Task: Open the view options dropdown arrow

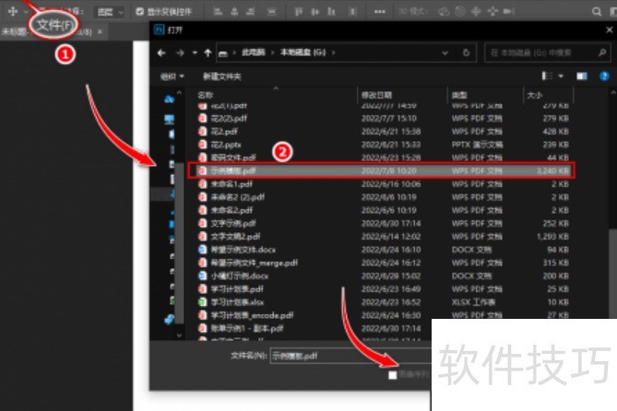Action: point(561,76)
